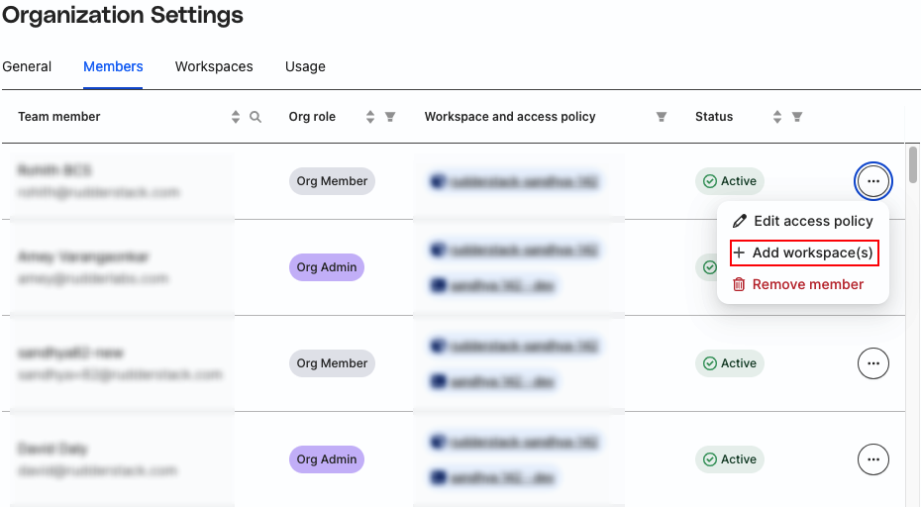Sort by Team member column
The height and width of the screenshot is (507, 921).
click(236, 116)
